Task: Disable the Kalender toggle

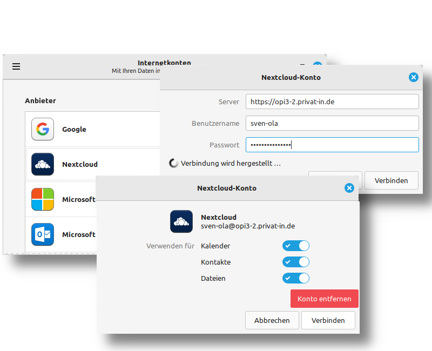Action: (x=296, y=246)
